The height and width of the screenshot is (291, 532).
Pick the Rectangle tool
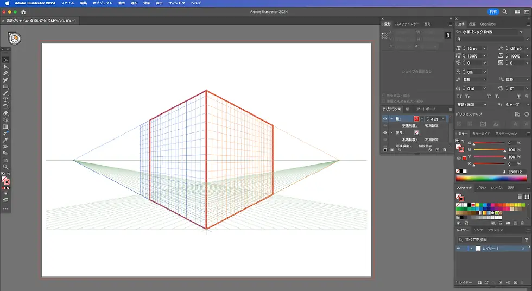pyautogui.click(x=5, y=87)
